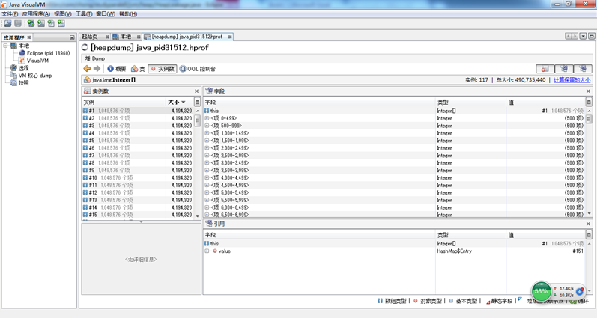597x318 pixels.
Task: Click the Load snapshot toolbar icon
Action: pyautogui.click(x=7, y=24)
